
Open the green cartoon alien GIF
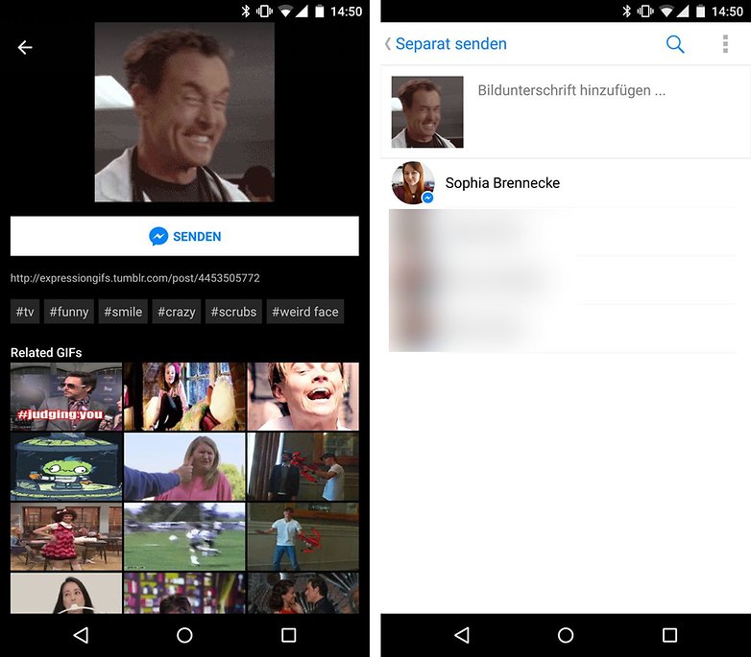(x=66, y=467)
